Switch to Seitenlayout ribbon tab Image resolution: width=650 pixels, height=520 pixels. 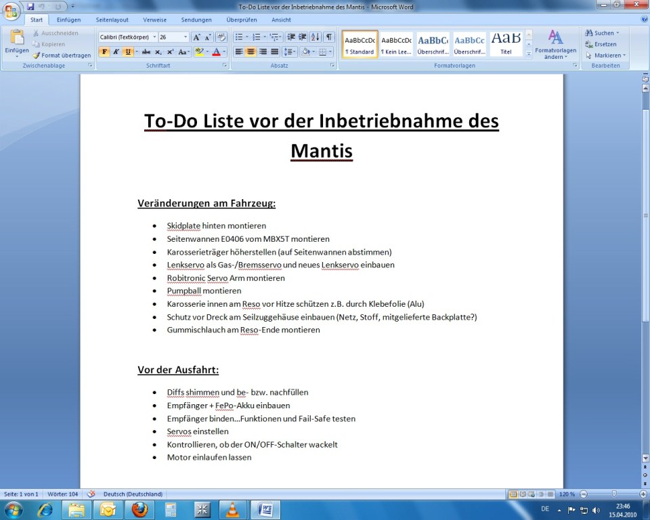112,20
